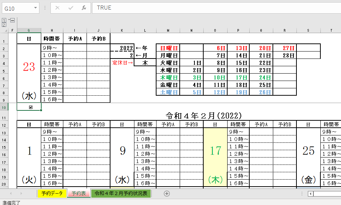Viewport: 341px width, 205px height.
Task: Click the Select All corner triangle
Action: pos(5,30)
